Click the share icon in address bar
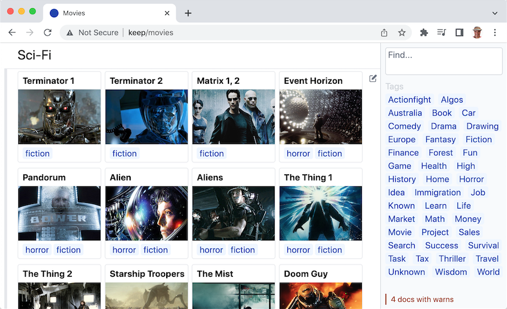This screenshot has width=507, height=309. pyautogui.click(x=384, y=33)
